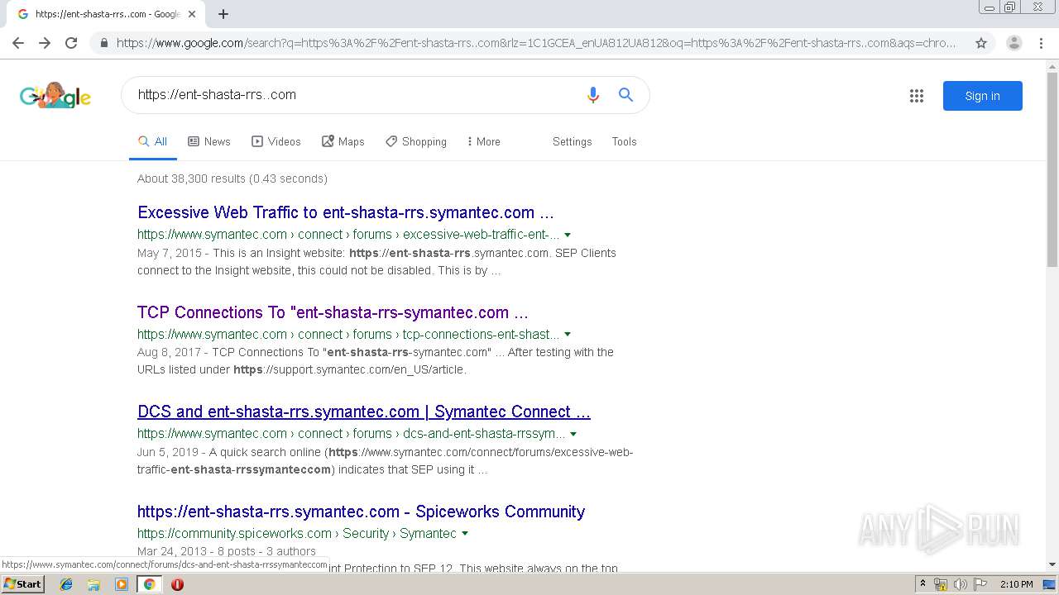Show hidden system tray icons
The width and height of the screenshot is (1059, 595).
click(x=922, y=584)
